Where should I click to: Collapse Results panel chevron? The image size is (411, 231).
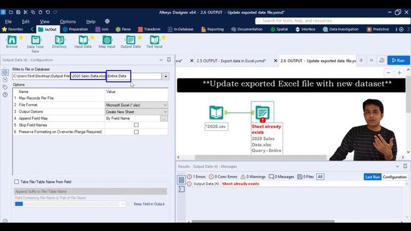pos(398,166)
